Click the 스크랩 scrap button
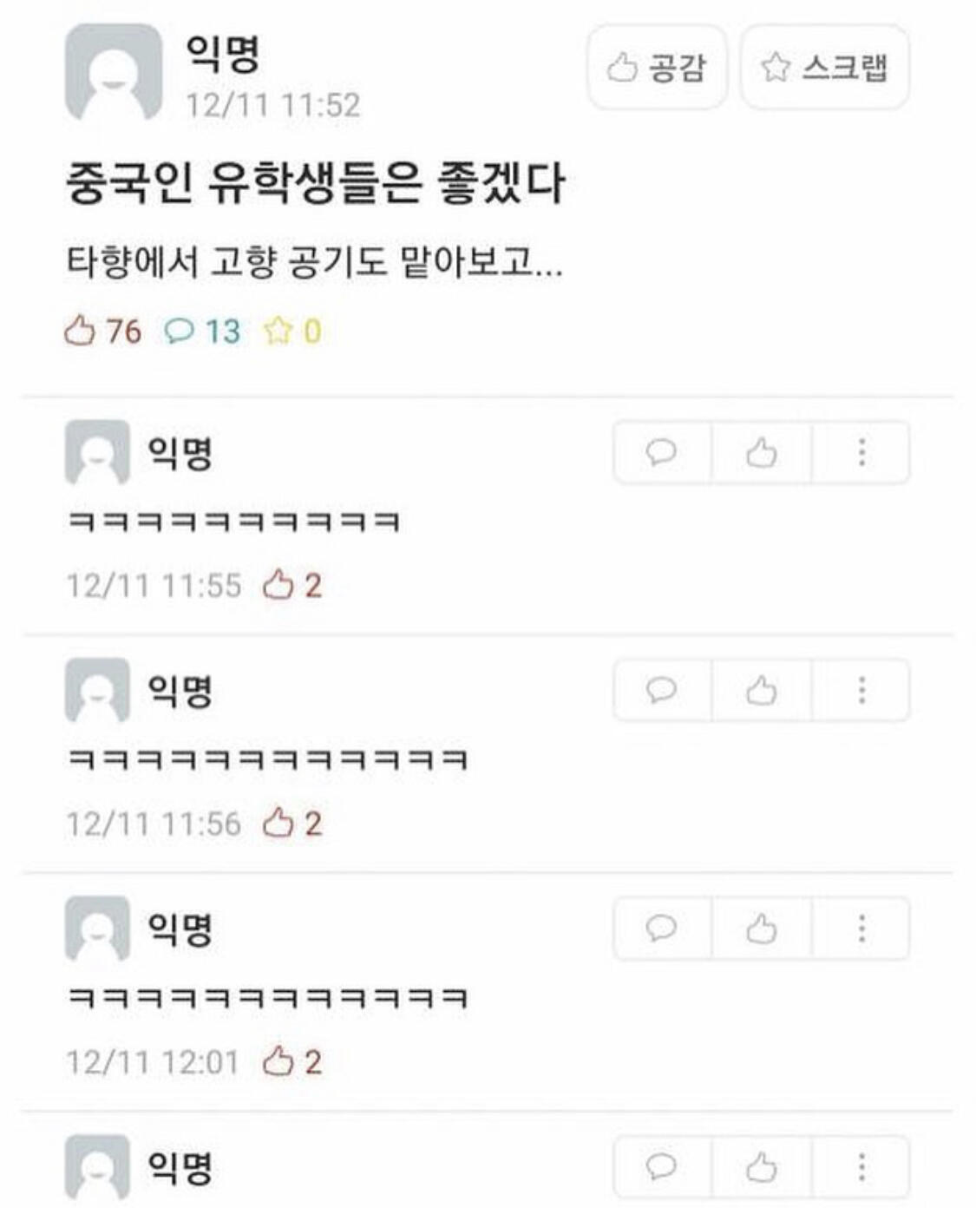This screenshot has width=976, height=1208. [824, 68]
